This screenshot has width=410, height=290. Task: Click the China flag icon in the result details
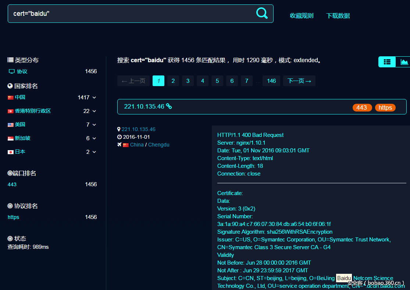click(125, 145)
